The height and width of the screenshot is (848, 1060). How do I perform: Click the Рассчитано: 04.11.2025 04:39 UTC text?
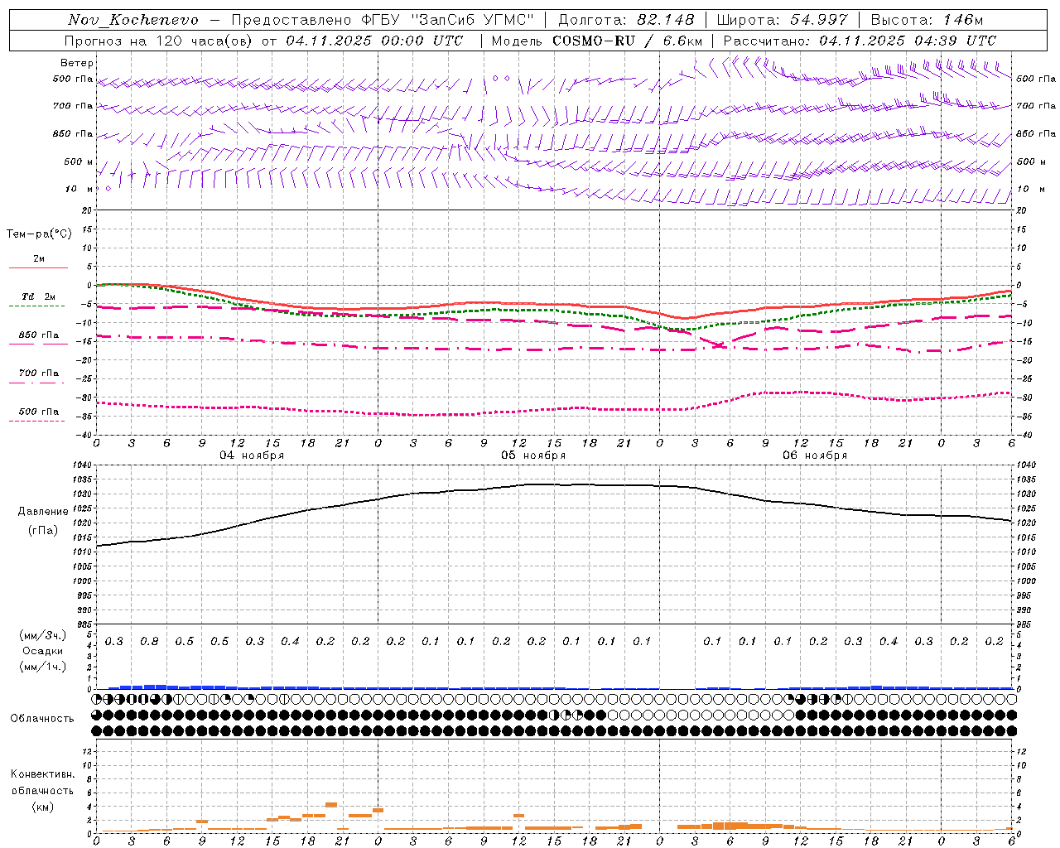860,41
